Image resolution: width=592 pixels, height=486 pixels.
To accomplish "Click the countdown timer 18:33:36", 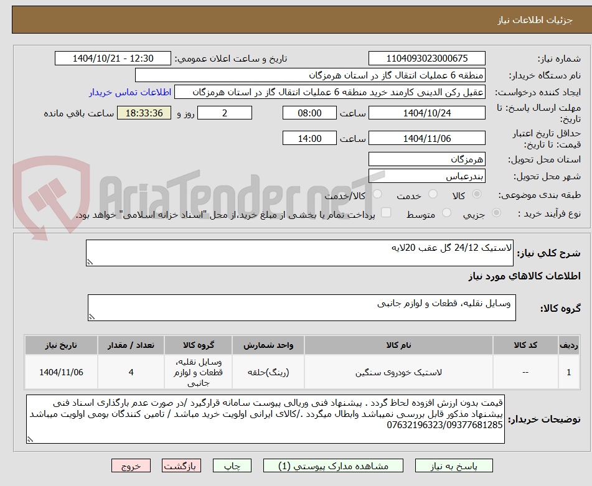I will [x=144, y=113].
